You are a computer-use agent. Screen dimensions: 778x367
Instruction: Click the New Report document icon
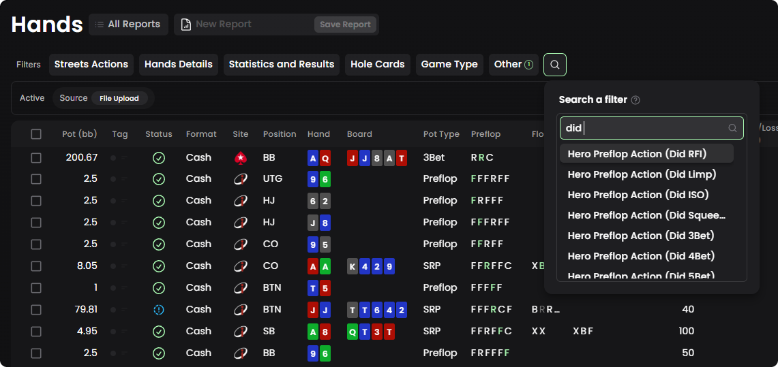(186, 25)
